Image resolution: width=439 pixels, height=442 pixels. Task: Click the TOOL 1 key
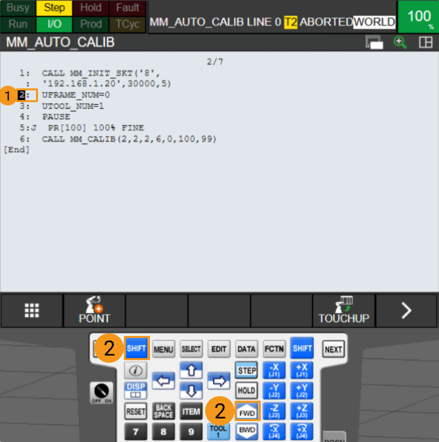click(x=218, y=432)
